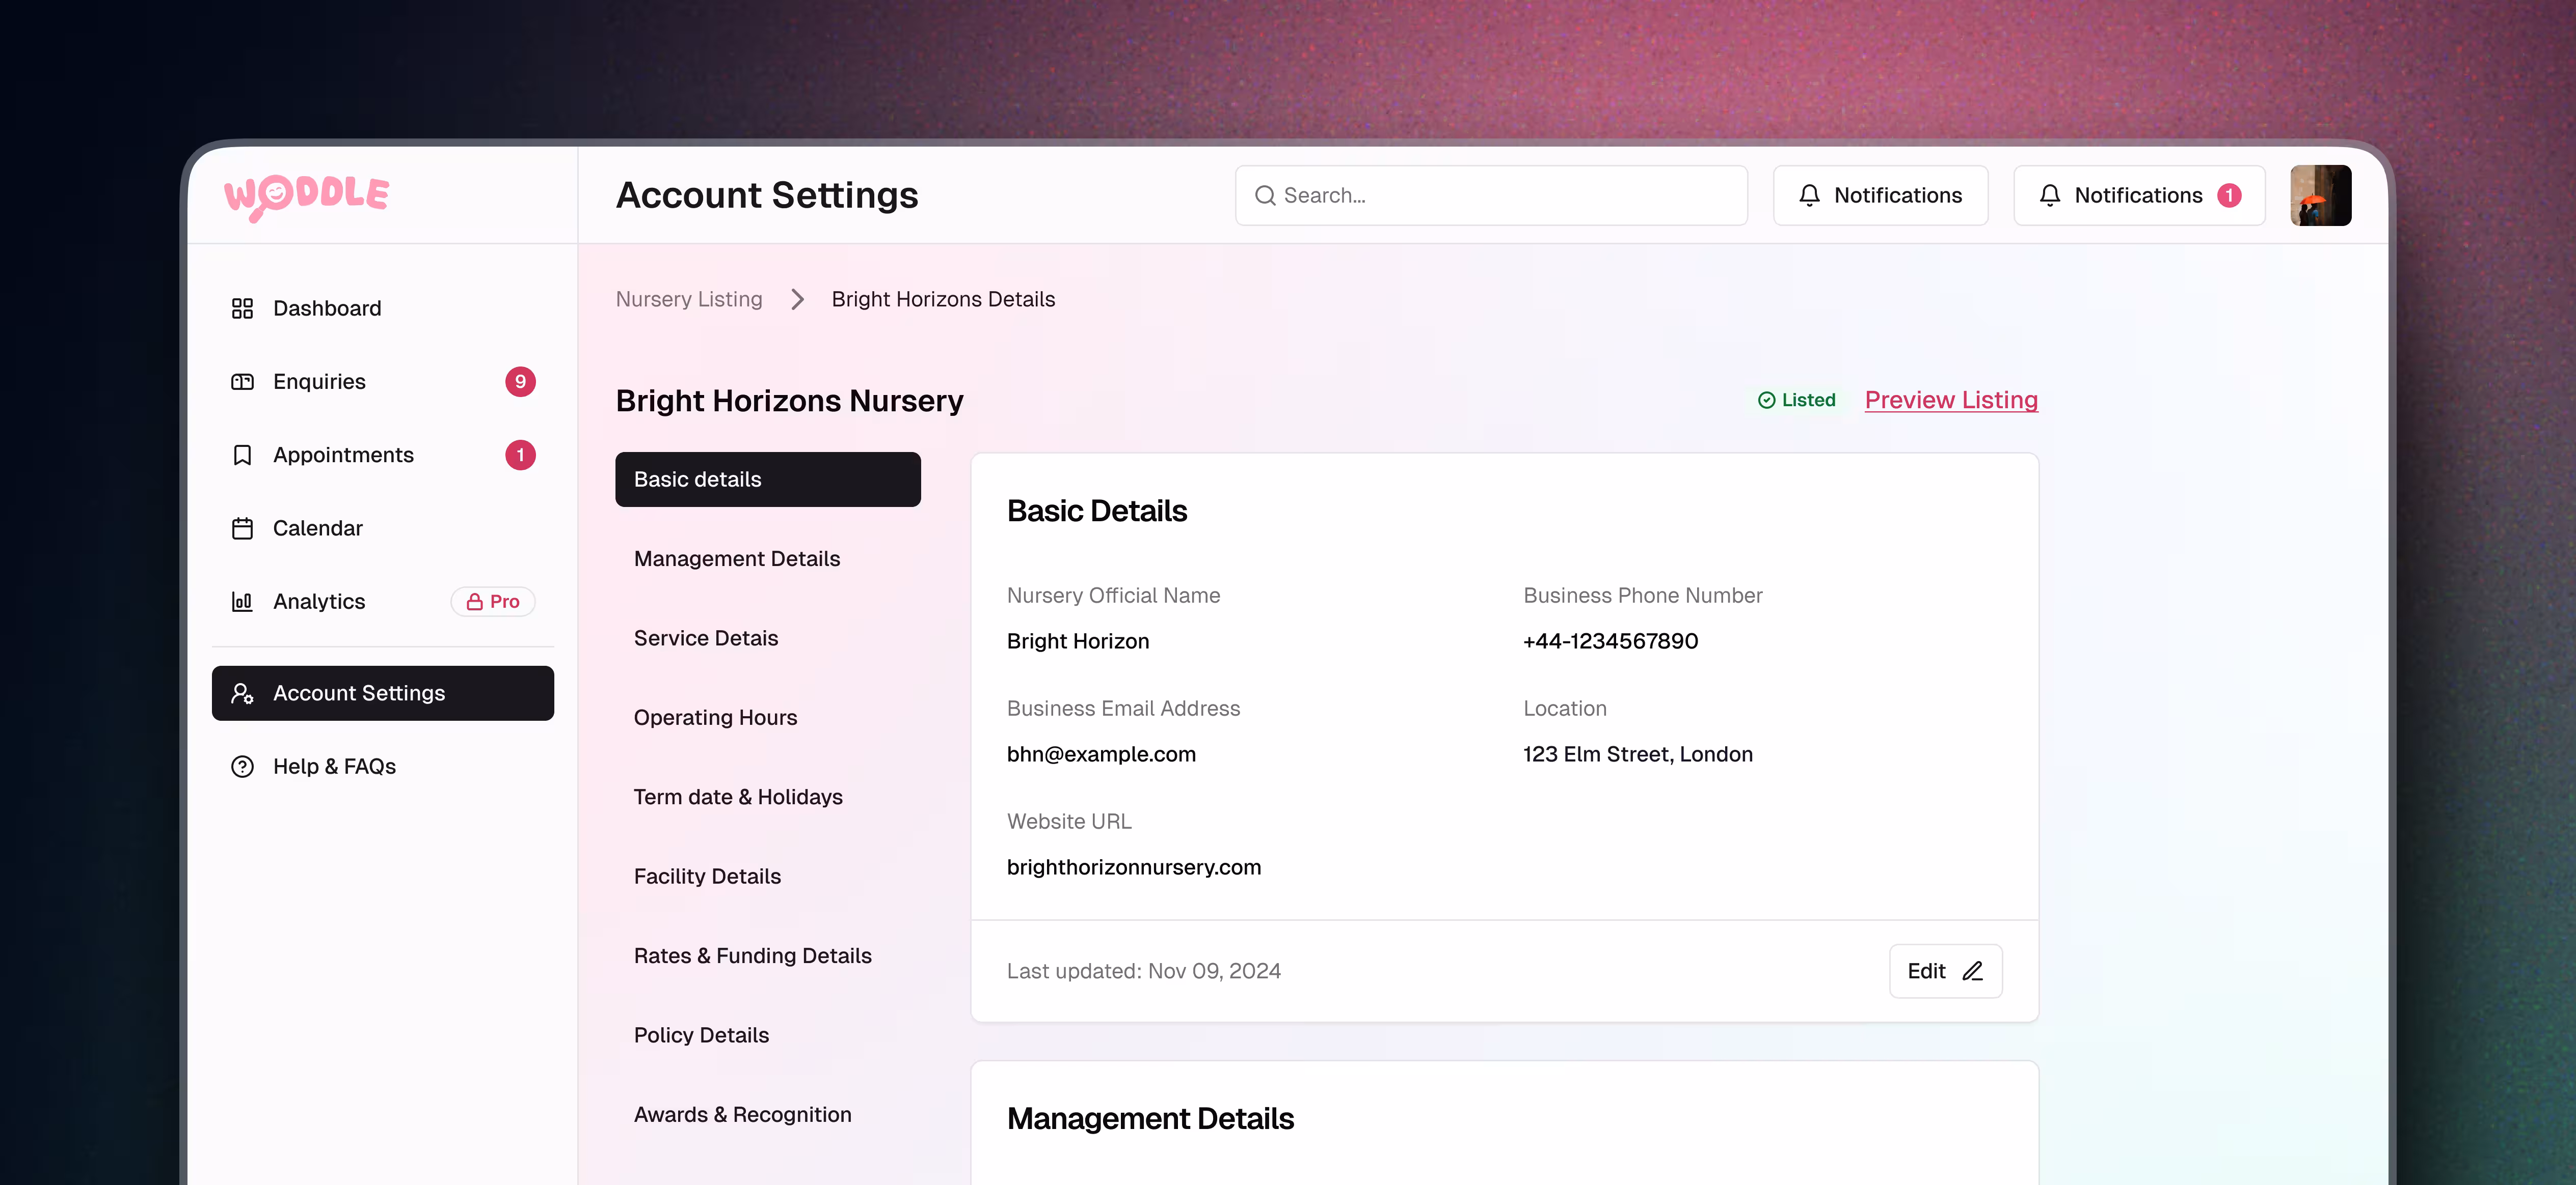
Task: Click the Analytics bar chart icon
Action: pyautogui.click(x=242, y=602)
